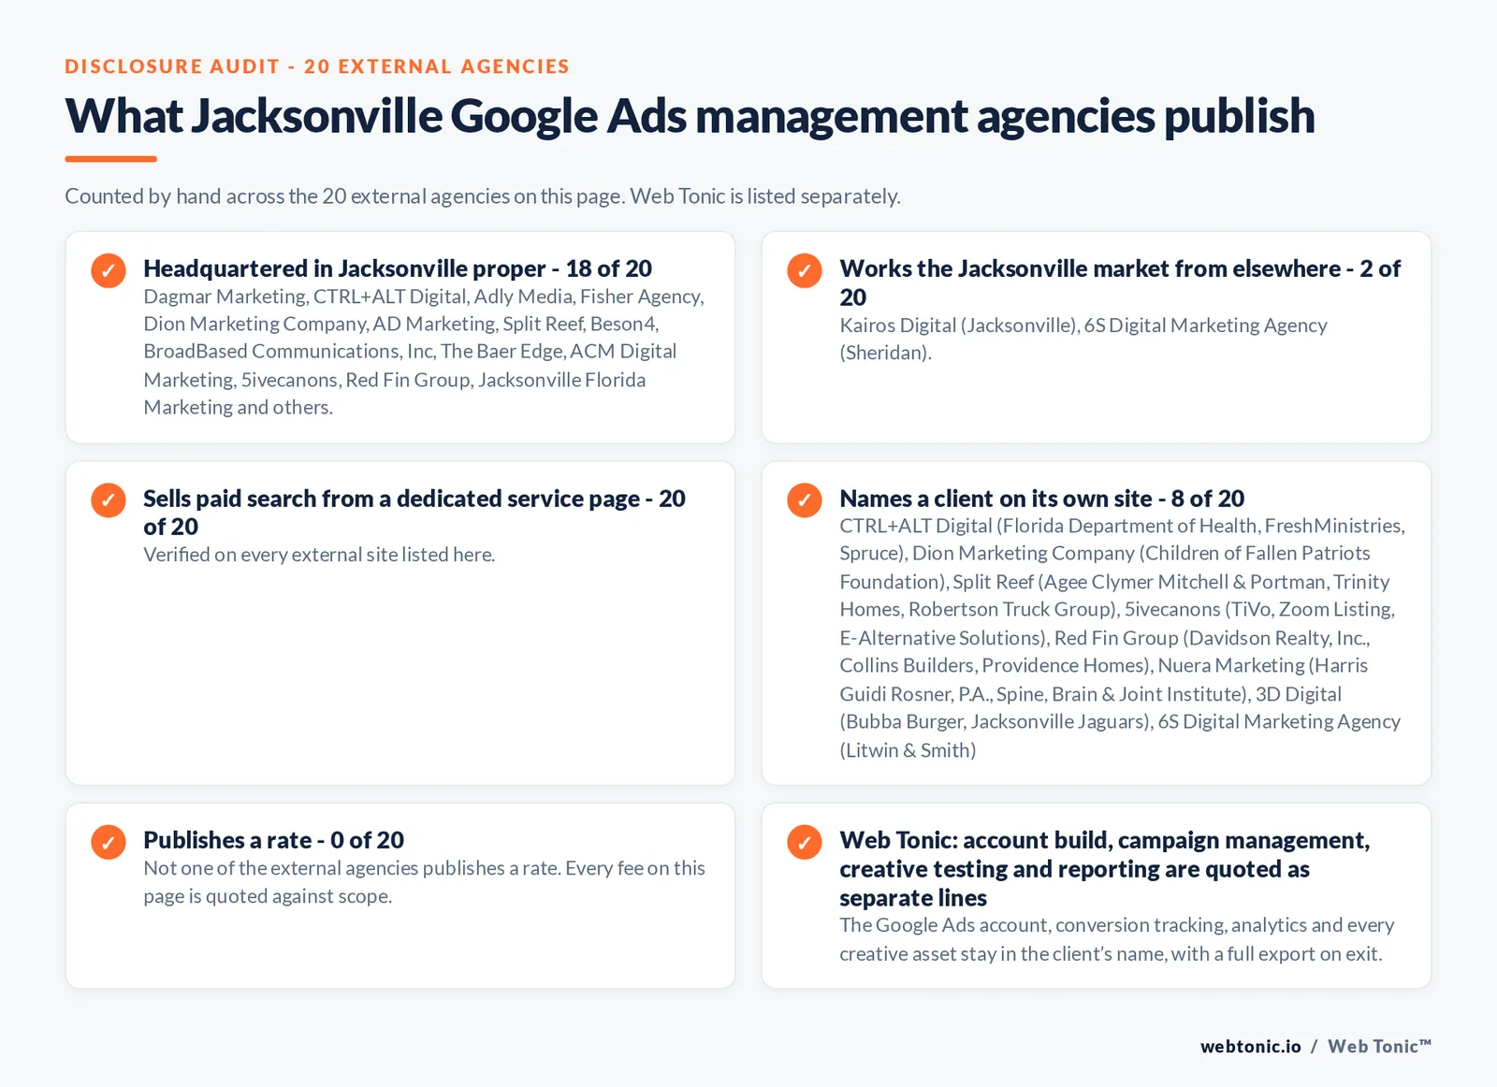Screen dimensions: 1497x1087
Task: Click the text Not one of the external agencies publishes a rate
Action: click(x=424, y=882)
